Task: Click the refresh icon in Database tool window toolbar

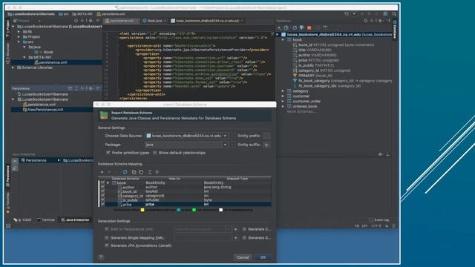Action: coord(295,27)
